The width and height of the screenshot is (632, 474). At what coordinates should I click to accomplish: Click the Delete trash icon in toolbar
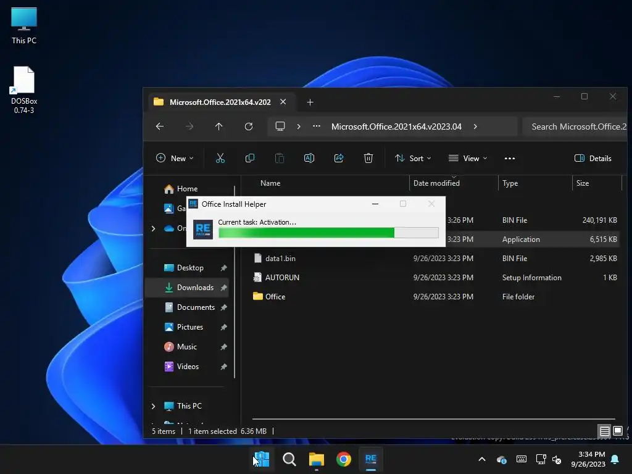[368, 159]
